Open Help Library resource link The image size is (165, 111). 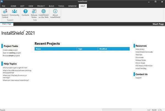(x=140, y=49)
